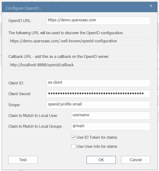Click the username claim field for Local User
The image size is (159, 171).
coord(111,116)
